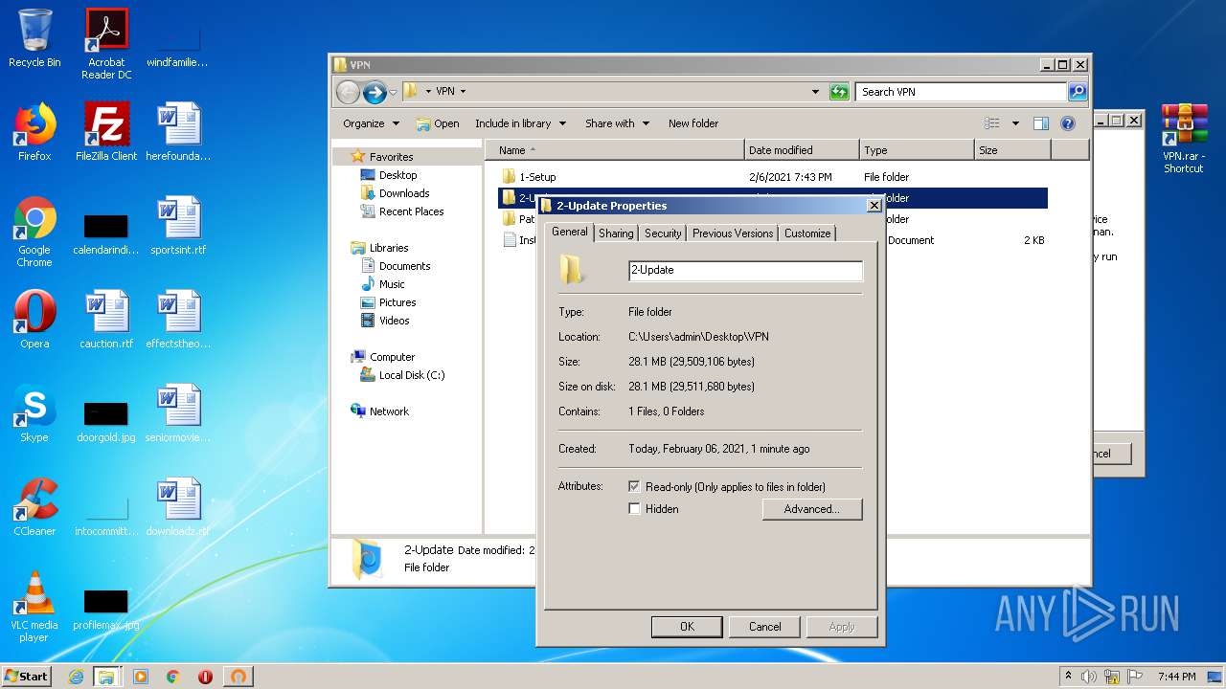Confirm properties with OK button
Viewport: 1226px width, 689px height.
[x=687, y=627]
